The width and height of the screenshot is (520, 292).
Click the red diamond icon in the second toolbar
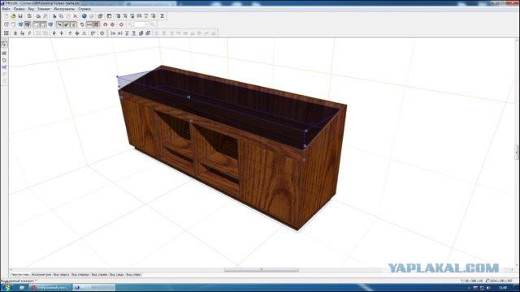click(121, 24)
